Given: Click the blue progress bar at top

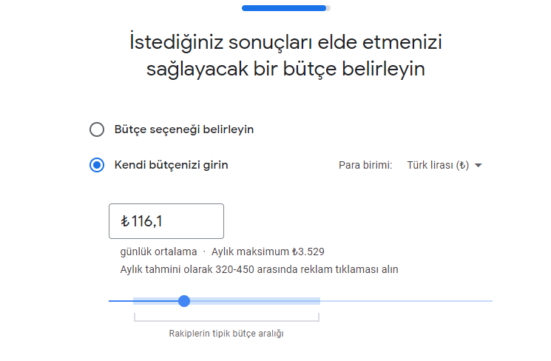Looking at the screenshot, I should click(x=284, y=8).
